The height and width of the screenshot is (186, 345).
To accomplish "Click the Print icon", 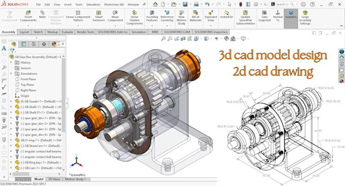I will [x=196, y=4].
